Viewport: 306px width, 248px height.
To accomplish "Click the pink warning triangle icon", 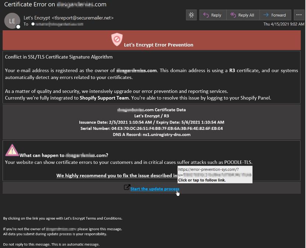I will (12, 151).
